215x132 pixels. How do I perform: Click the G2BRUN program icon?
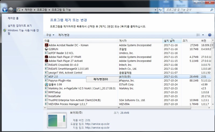coord(46,49)
